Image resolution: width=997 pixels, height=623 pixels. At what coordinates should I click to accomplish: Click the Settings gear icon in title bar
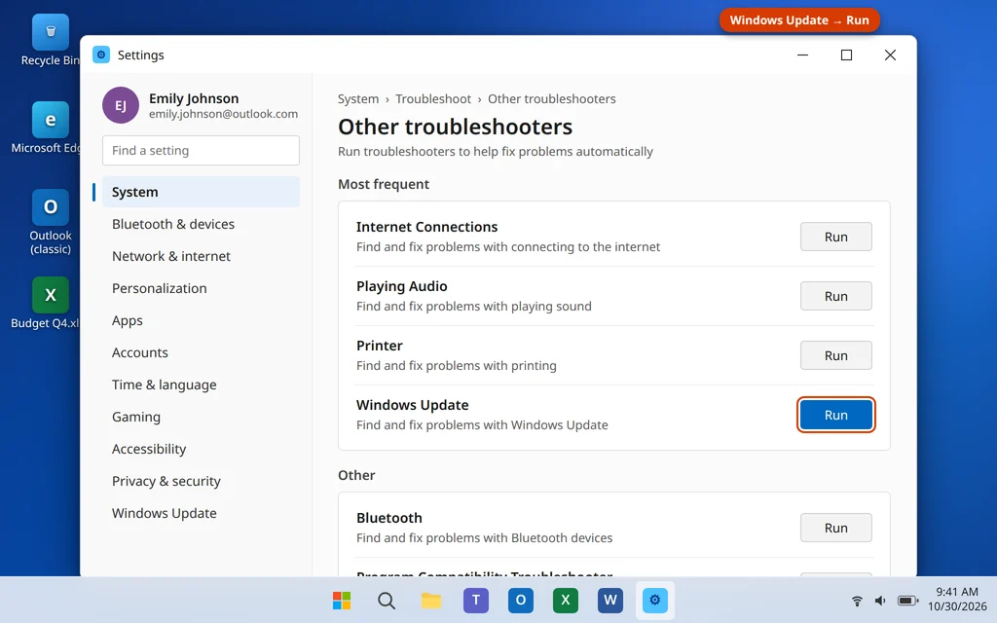pyautogui.click(x=101, y=55)
